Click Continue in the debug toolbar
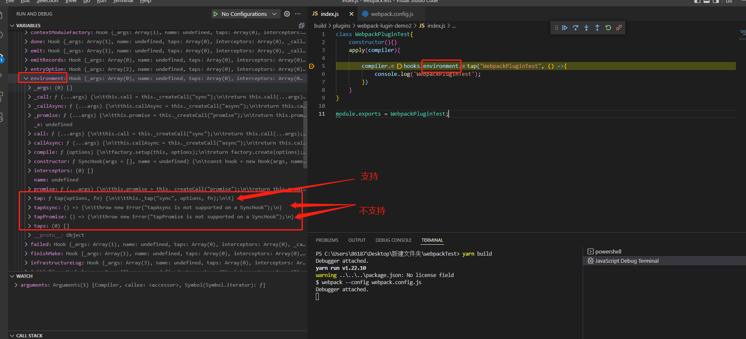746x339 pixels. pos(565,28)
